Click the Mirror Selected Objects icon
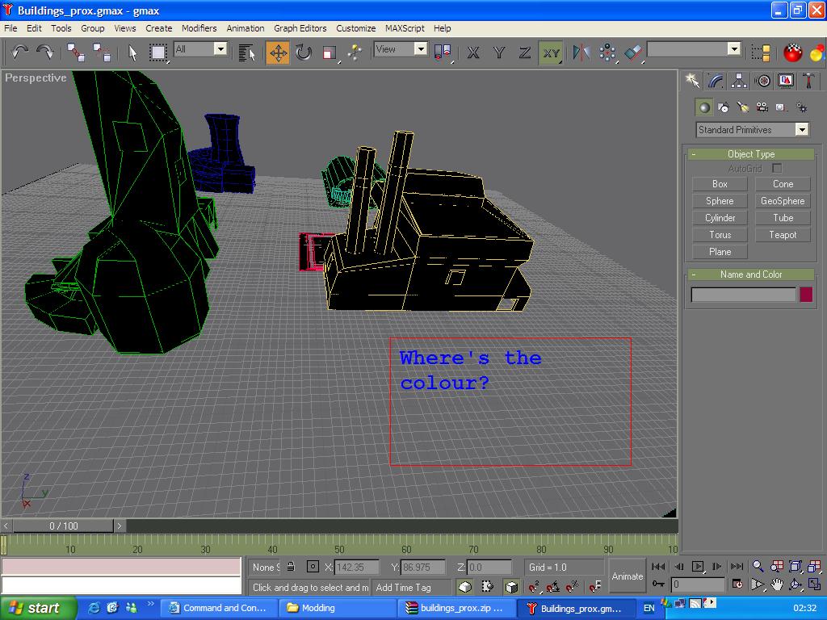Screen dimensions: 827x620 point(581,53)
